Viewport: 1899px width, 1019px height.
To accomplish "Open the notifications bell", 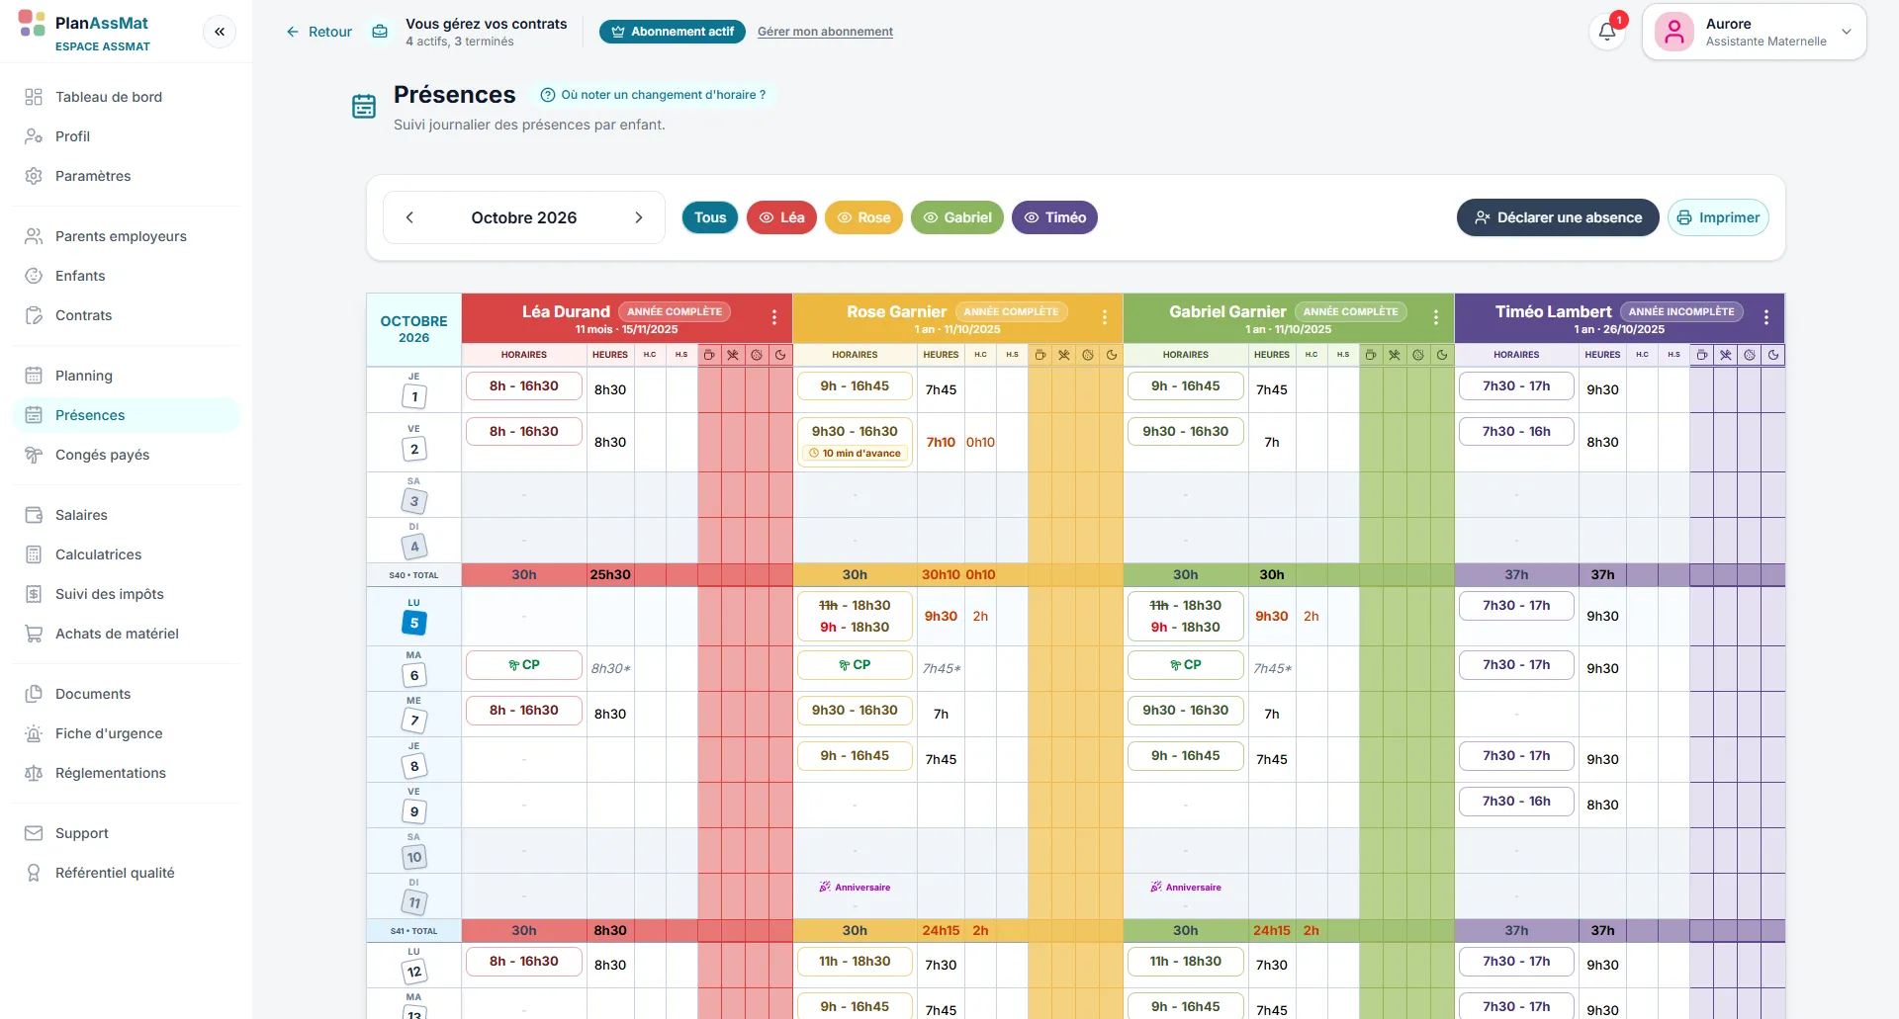I will pyautogui.click(x=1607, y=32).
